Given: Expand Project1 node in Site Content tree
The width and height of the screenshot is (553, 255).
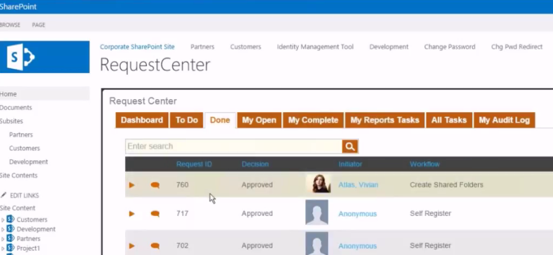Looking at the screenshot, I should point(3,248).
